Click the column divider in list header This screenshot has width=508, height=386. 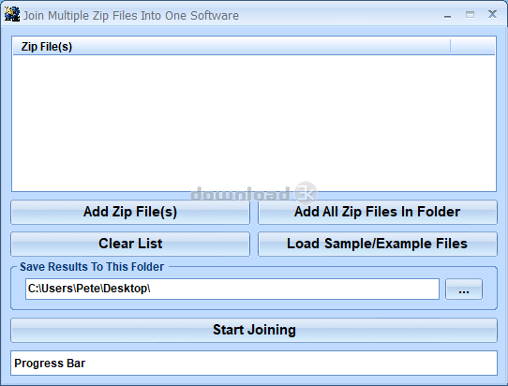pyautogui.click(x=450, y=46)
